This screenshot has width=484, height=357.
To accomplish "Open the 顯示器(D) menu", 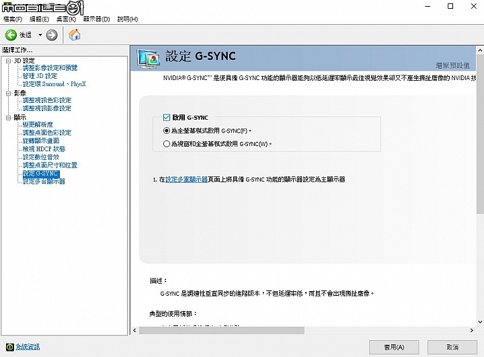I will (97, 19).
